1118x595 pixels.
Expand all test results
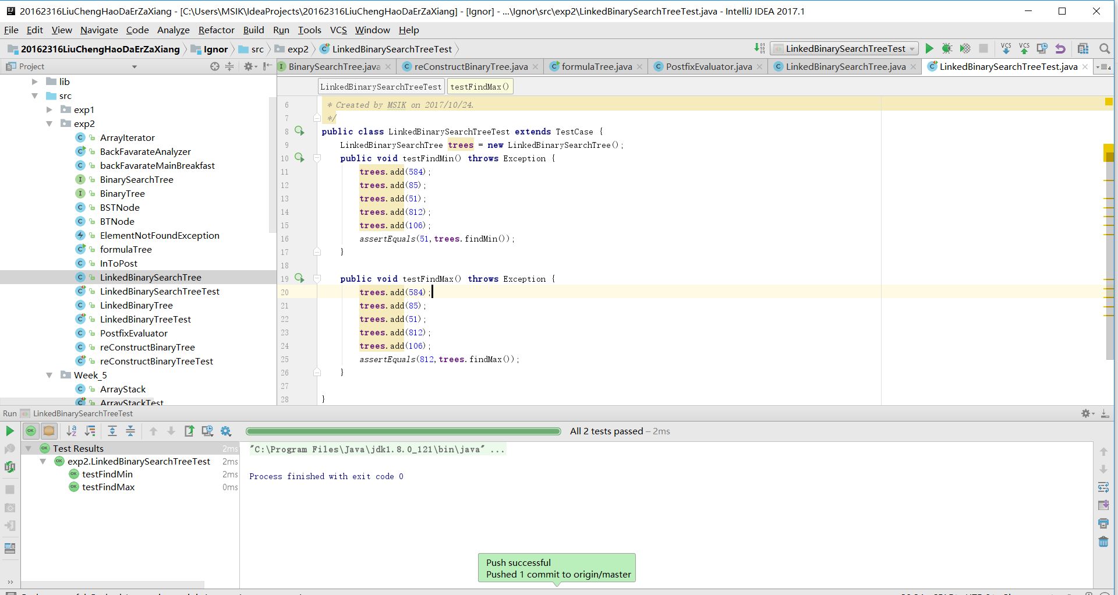click(112, 431)
